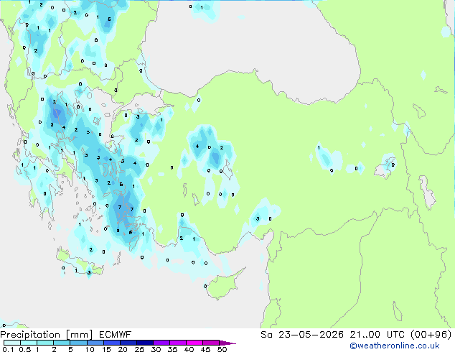Click the legend value label '50'

pyautogui.click(x=222, y=349)
